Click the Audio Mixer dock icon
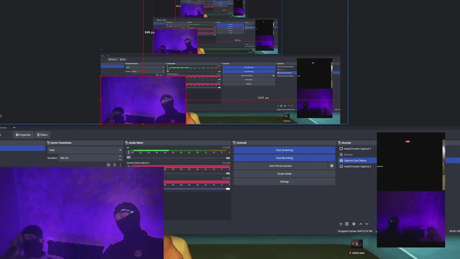Viewport: 460px width, 259px height. coord(127,143)
